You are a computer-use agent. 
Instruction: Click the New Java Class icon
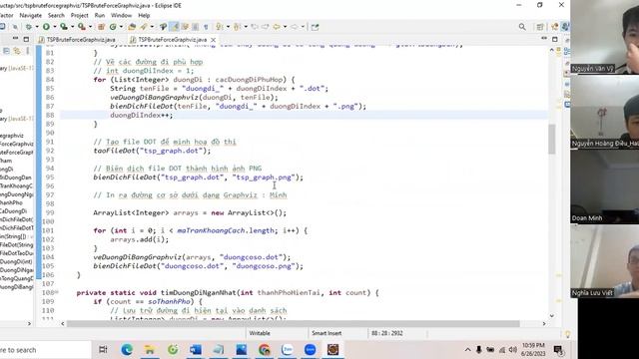pos(113,27)
